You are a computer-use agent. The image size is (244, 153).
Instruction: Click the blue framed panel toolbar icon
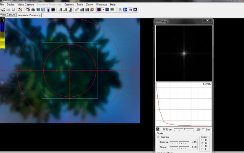43,10
